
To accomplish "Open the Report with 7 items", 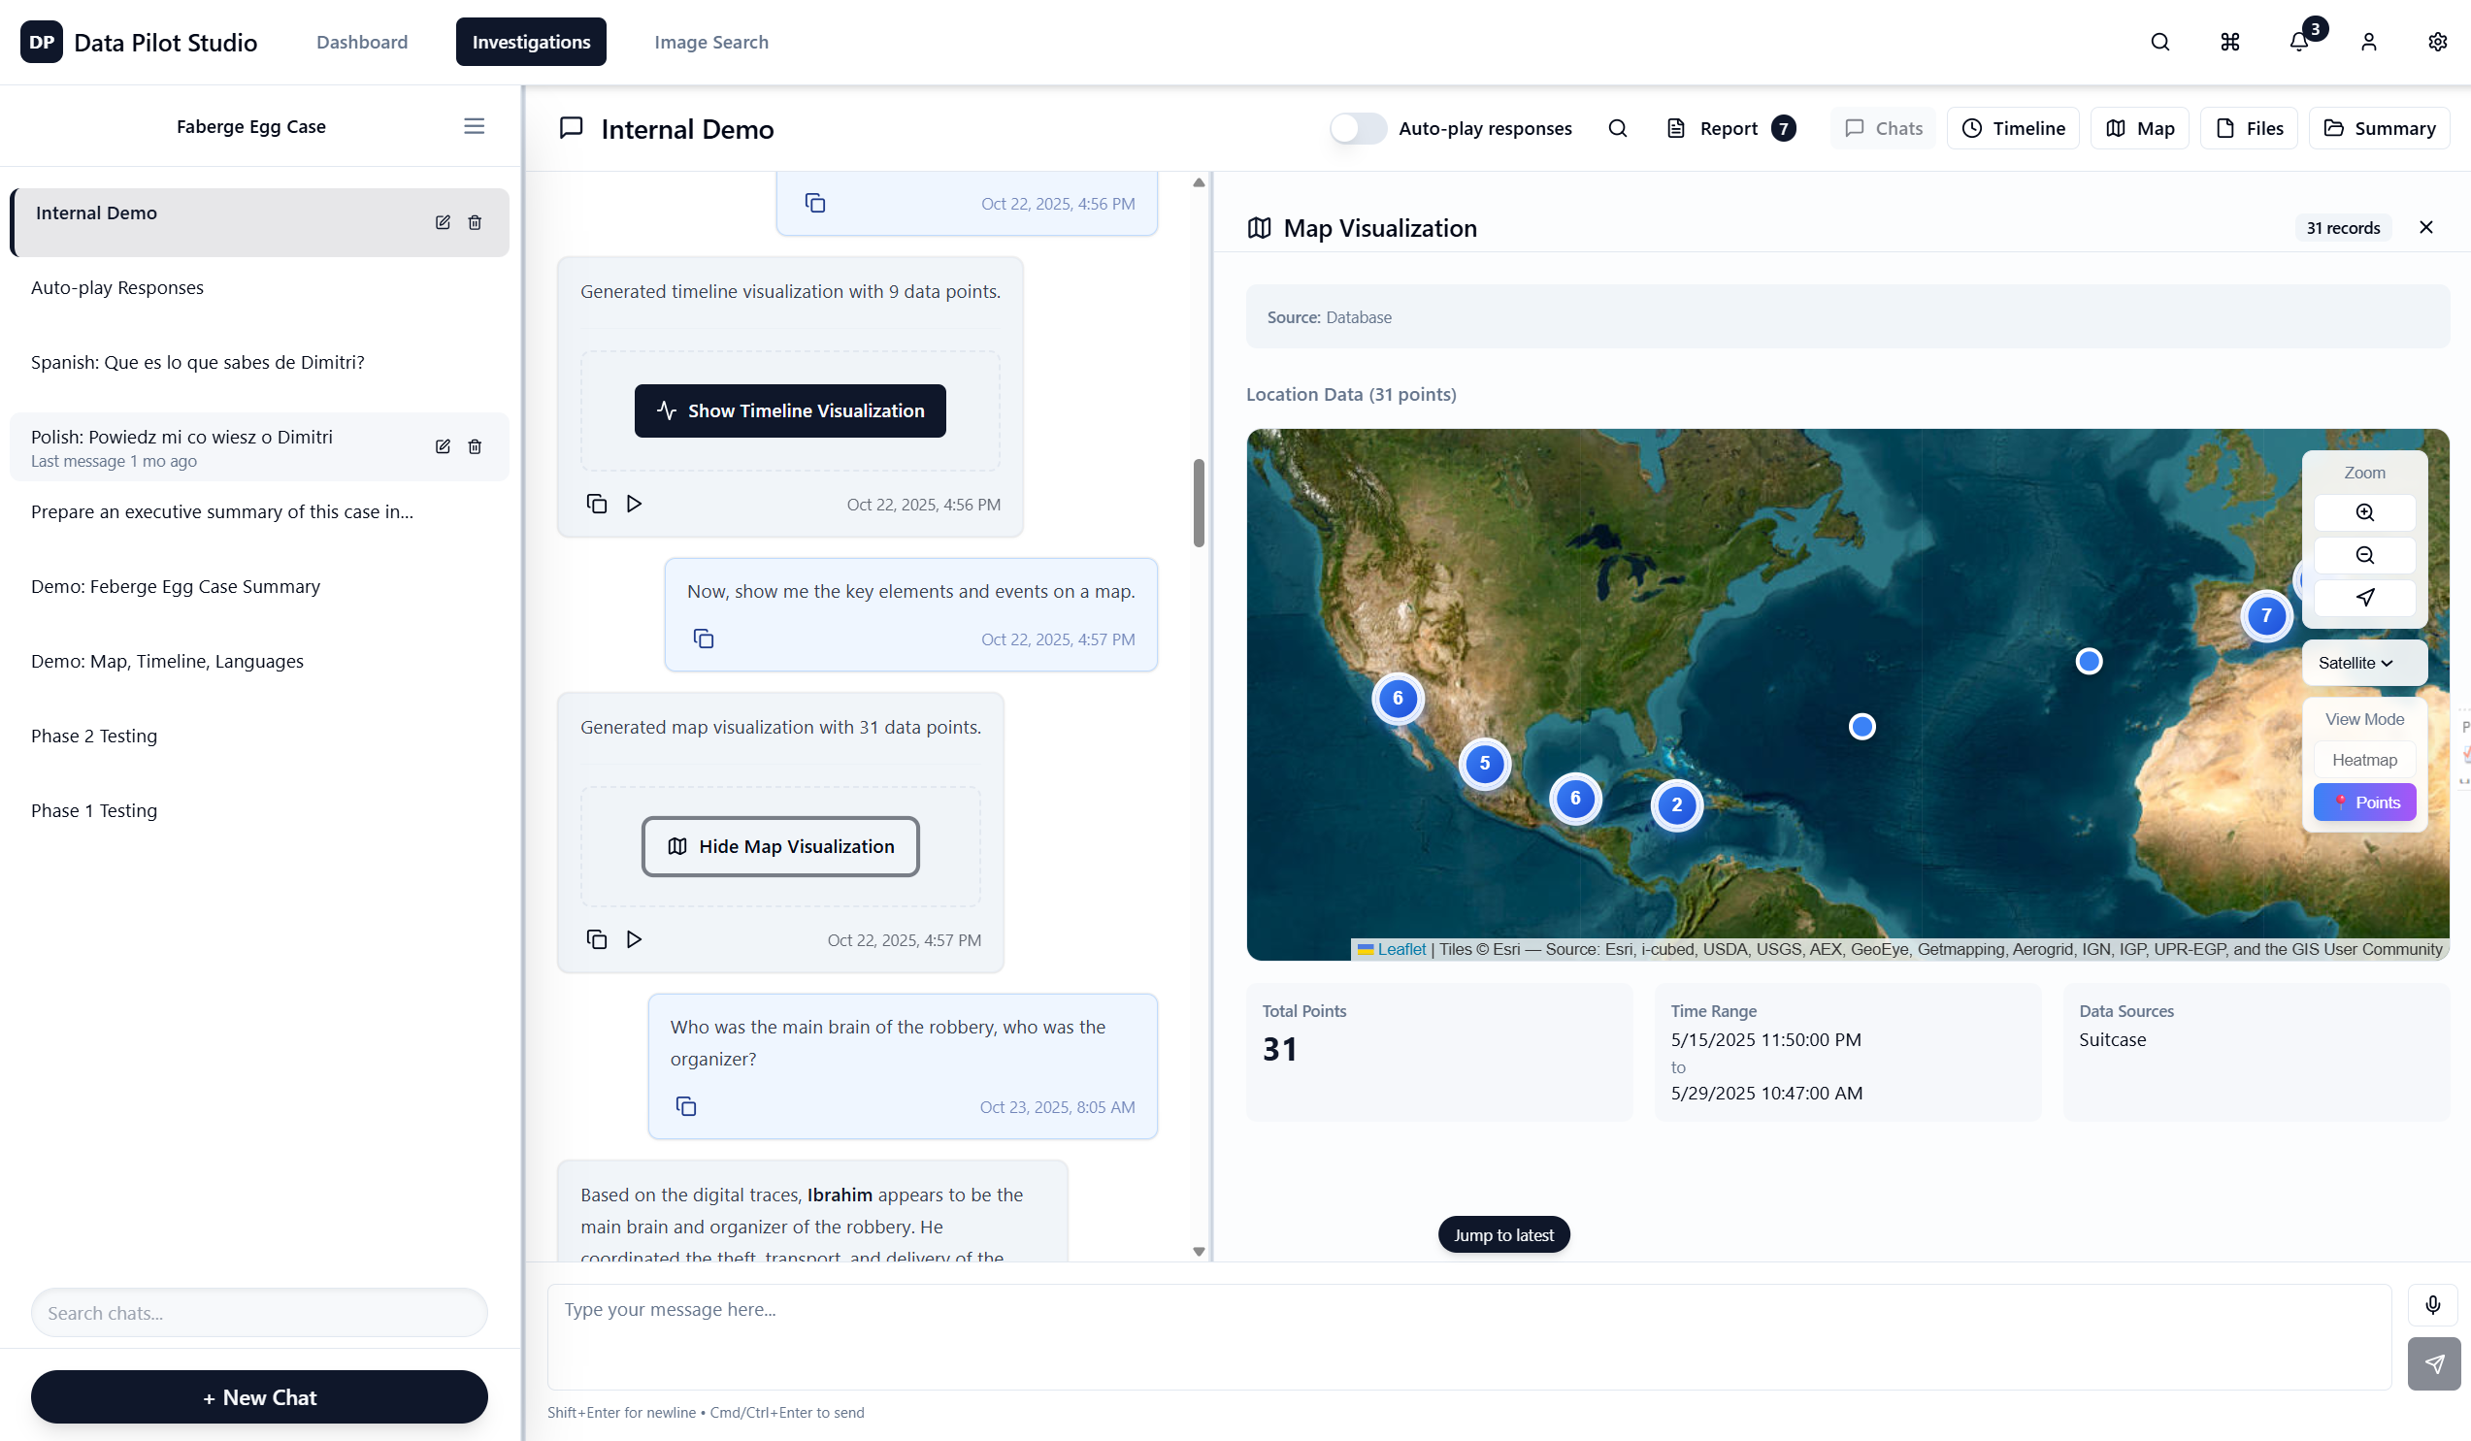I will tap(1730, 128).
